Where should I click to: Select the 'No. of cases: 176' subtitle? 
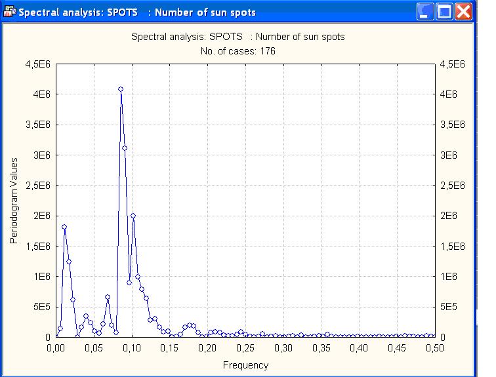[x=238, y=51]
